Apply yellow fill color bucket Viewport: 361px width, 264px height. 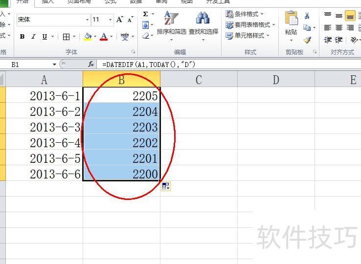point(88,37)
